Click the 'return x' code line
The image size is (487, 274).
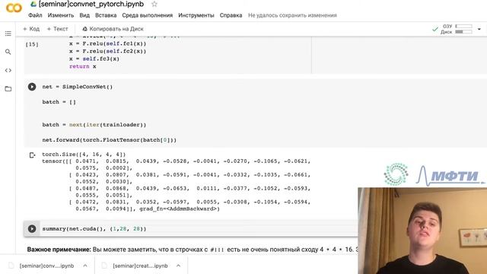(83, 66)
